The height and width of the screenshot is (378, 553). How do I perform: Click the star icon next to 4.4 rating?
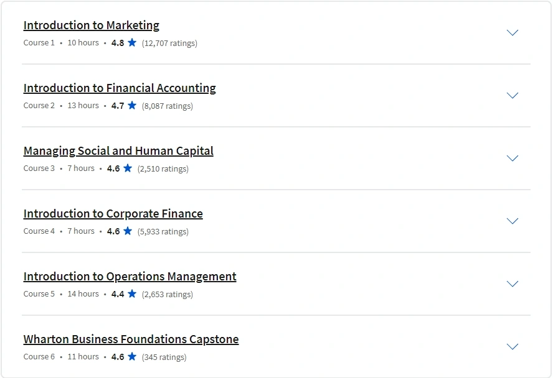[x=132, y=293]
